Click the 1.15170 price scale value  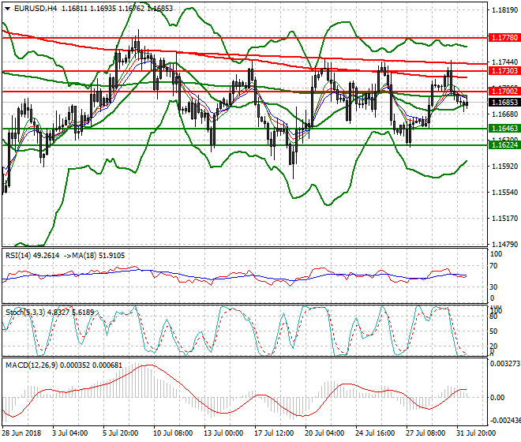tap(504, 219)
